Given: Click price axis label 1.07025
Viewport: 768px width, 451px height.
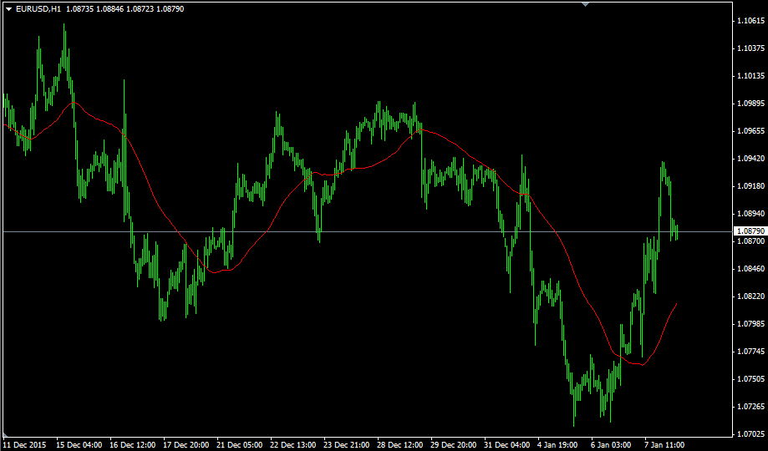Looking at the screenshot, I should (x=750, y=433).
